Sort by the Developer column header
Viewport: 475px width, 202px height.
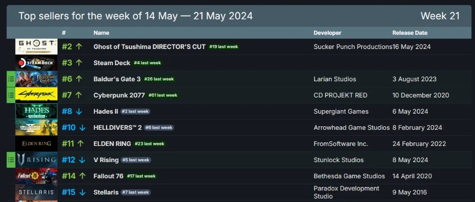[x=327, y=33]
